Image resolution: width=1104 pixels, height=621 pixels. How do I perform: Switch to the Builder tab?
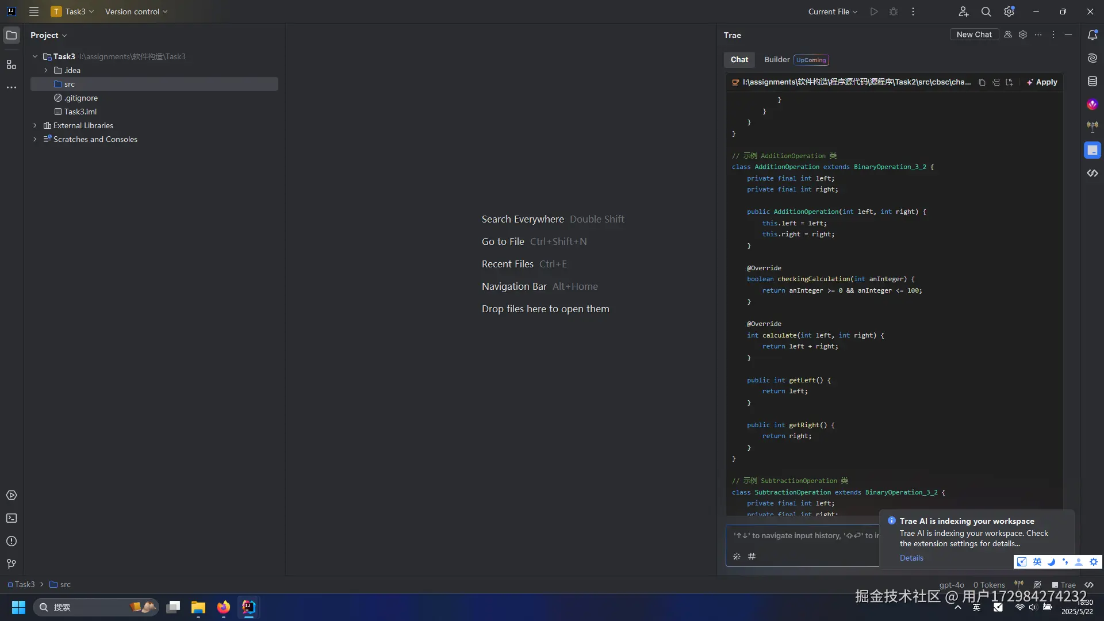click(x=777, y=59)
